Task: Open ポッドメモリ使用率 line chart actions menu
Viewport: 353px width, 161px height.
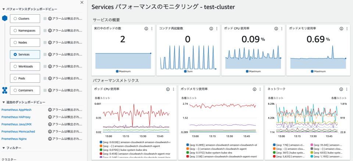Action: (260, 89)
